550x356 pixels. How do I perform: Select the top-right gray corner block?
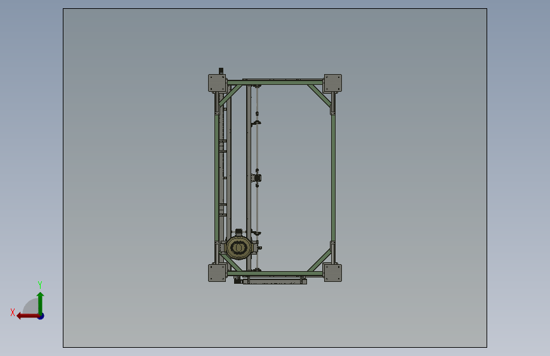click(332, 83)
